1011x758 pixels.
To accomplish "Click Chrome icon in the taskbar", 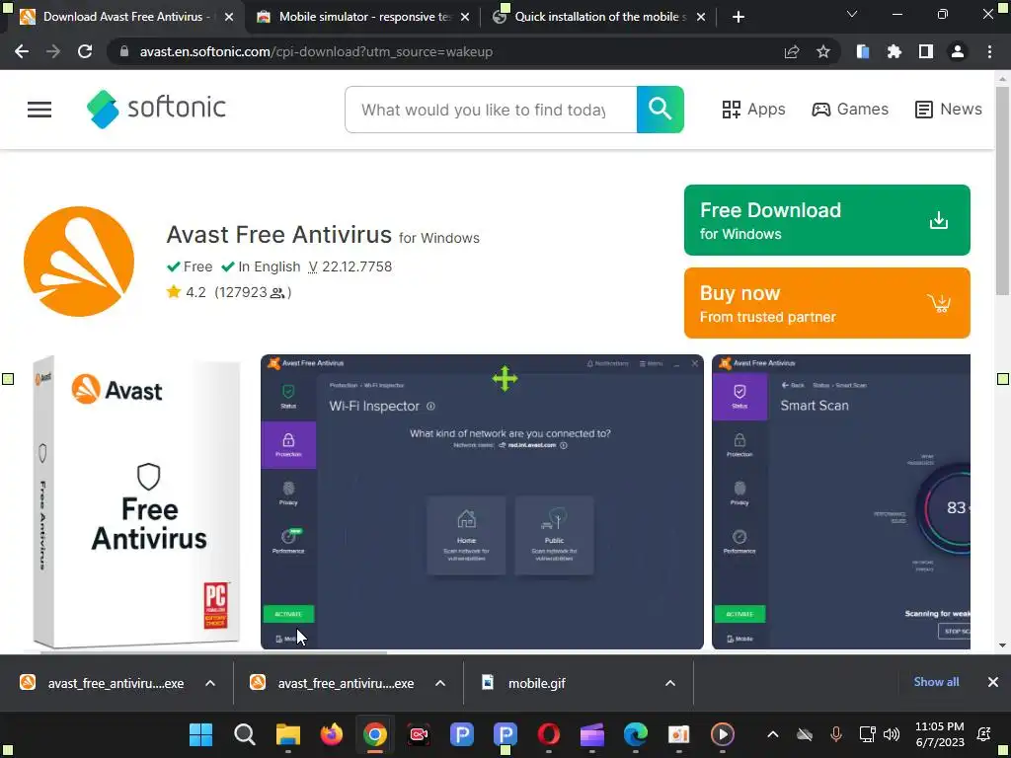I will pyautogui.click(x=374, y=734).
